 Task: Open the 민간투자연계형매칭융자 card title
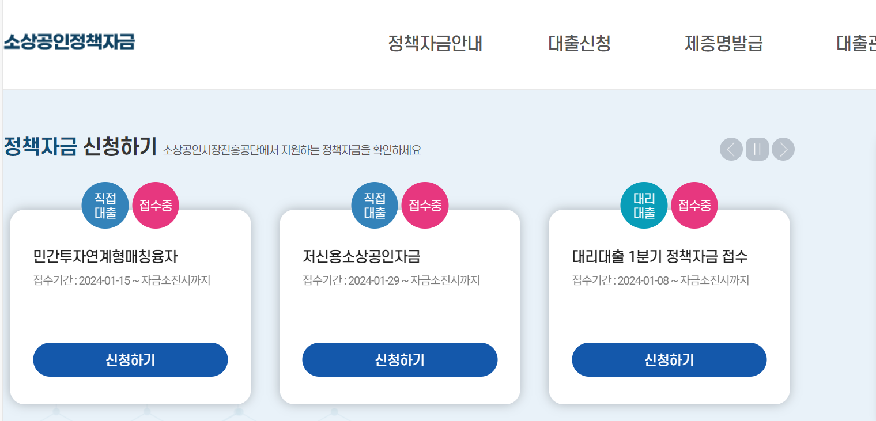(x=105, y=255)
